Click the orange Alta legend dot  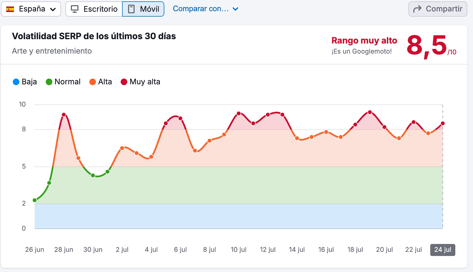(92, 82)
